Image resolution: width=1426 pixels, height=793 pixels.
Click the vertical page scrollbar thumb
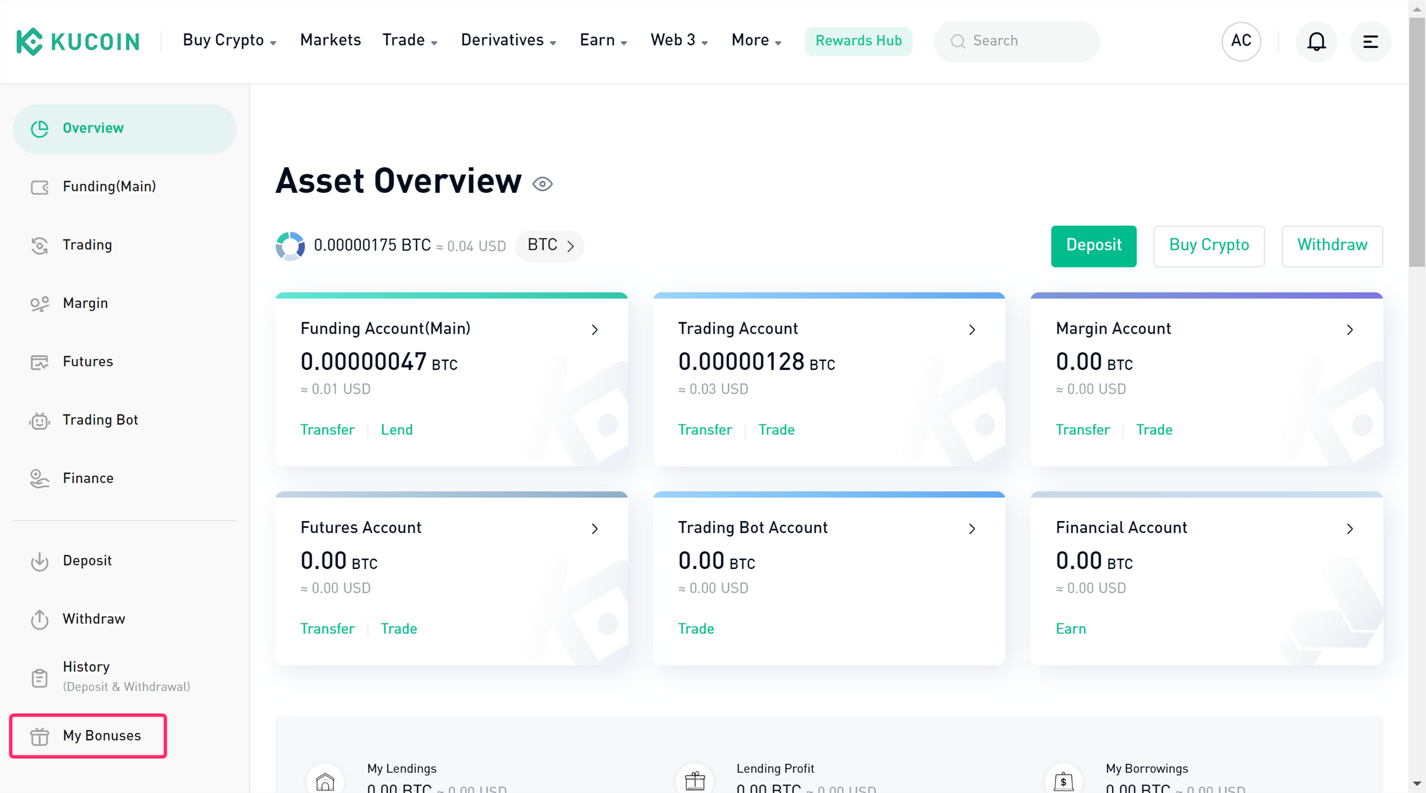pos(1417,142)
